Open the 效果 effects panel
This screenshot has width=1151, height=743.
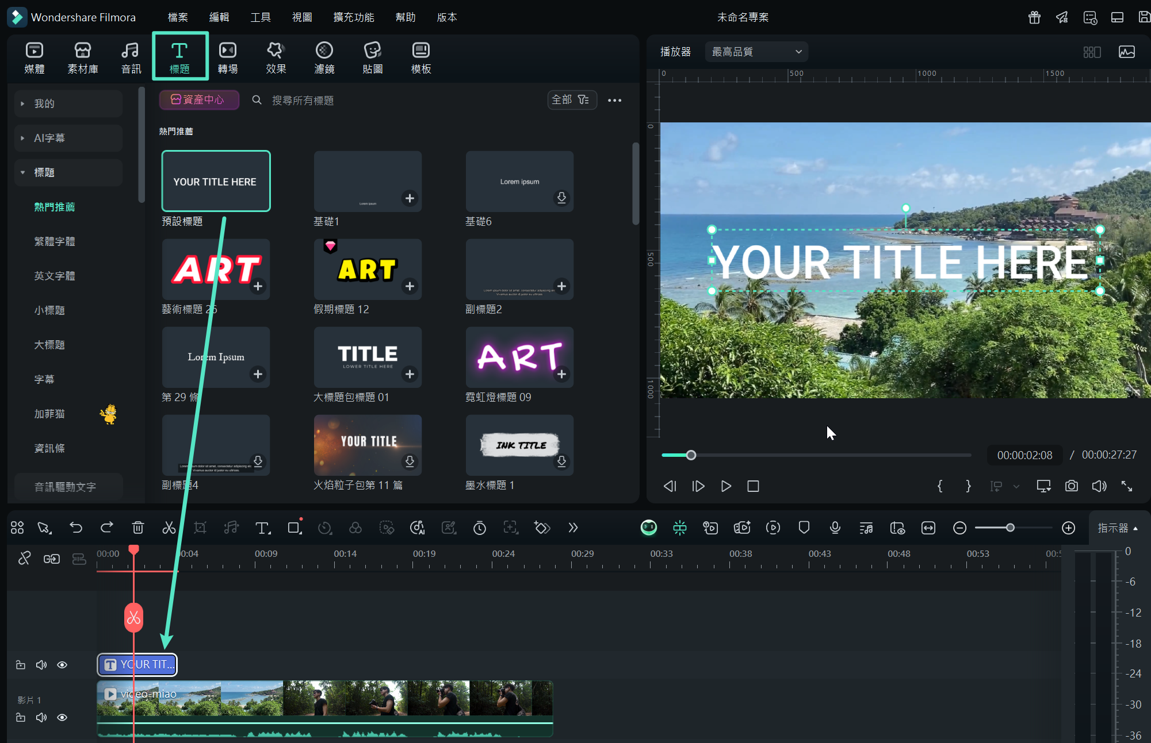(x=276, y=57)
